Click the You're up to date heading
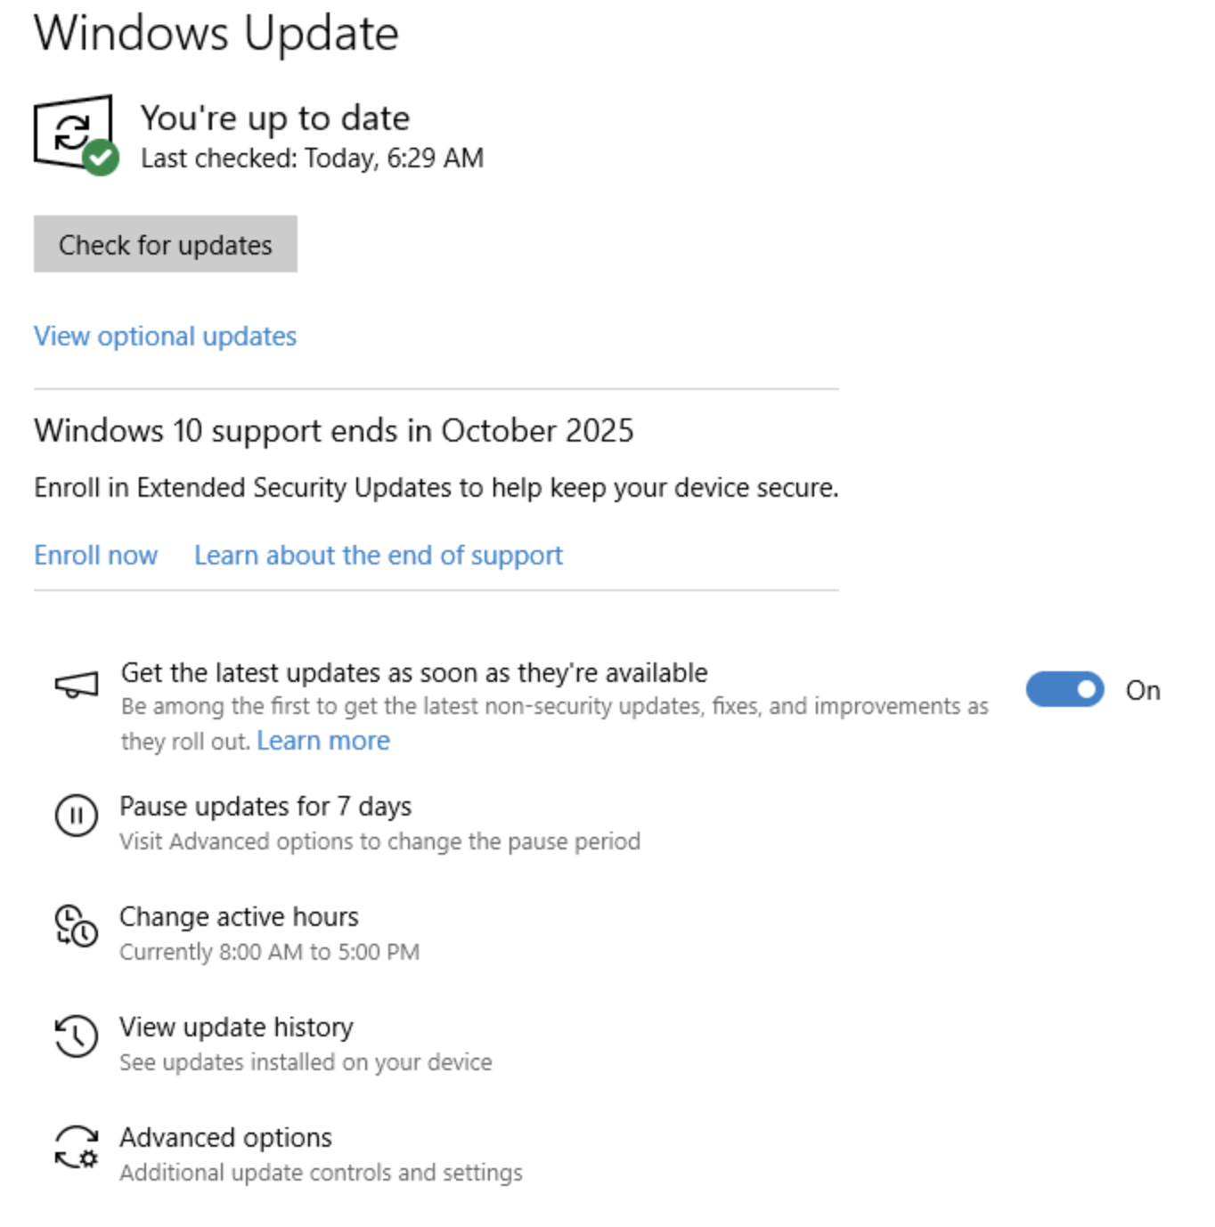Viewport: 1215px width, 1227px height. point(275,118)
